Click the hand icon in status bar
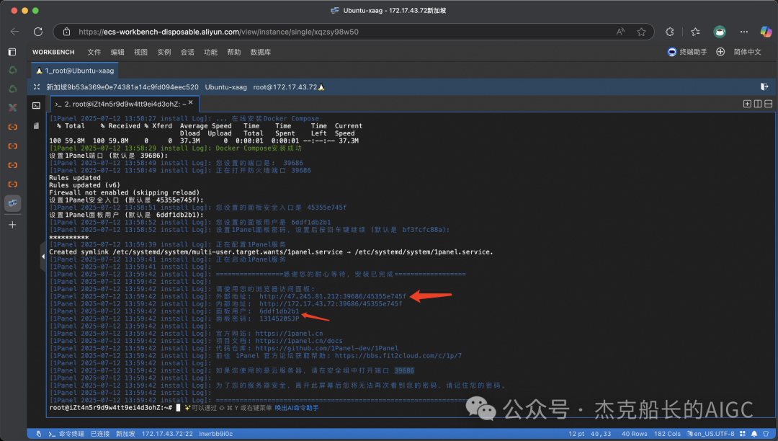Screen dimensions: 778x441 click(x=39, y=434)
